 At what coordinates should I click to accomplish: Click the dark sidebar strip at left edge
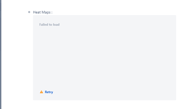pyautogui.click(x=1, y=54)
